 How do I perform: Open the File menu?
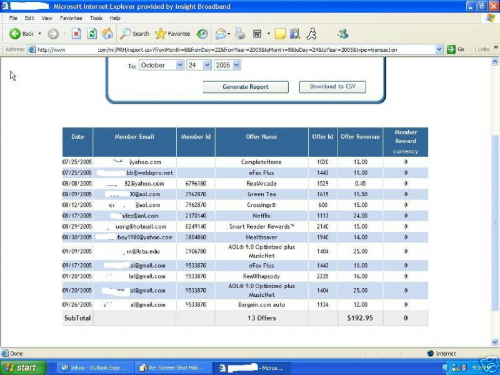[x=13, y=18]
